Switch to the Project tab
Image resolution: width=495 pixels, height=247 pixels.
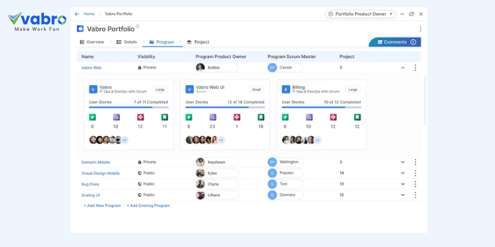click(197, 42)
